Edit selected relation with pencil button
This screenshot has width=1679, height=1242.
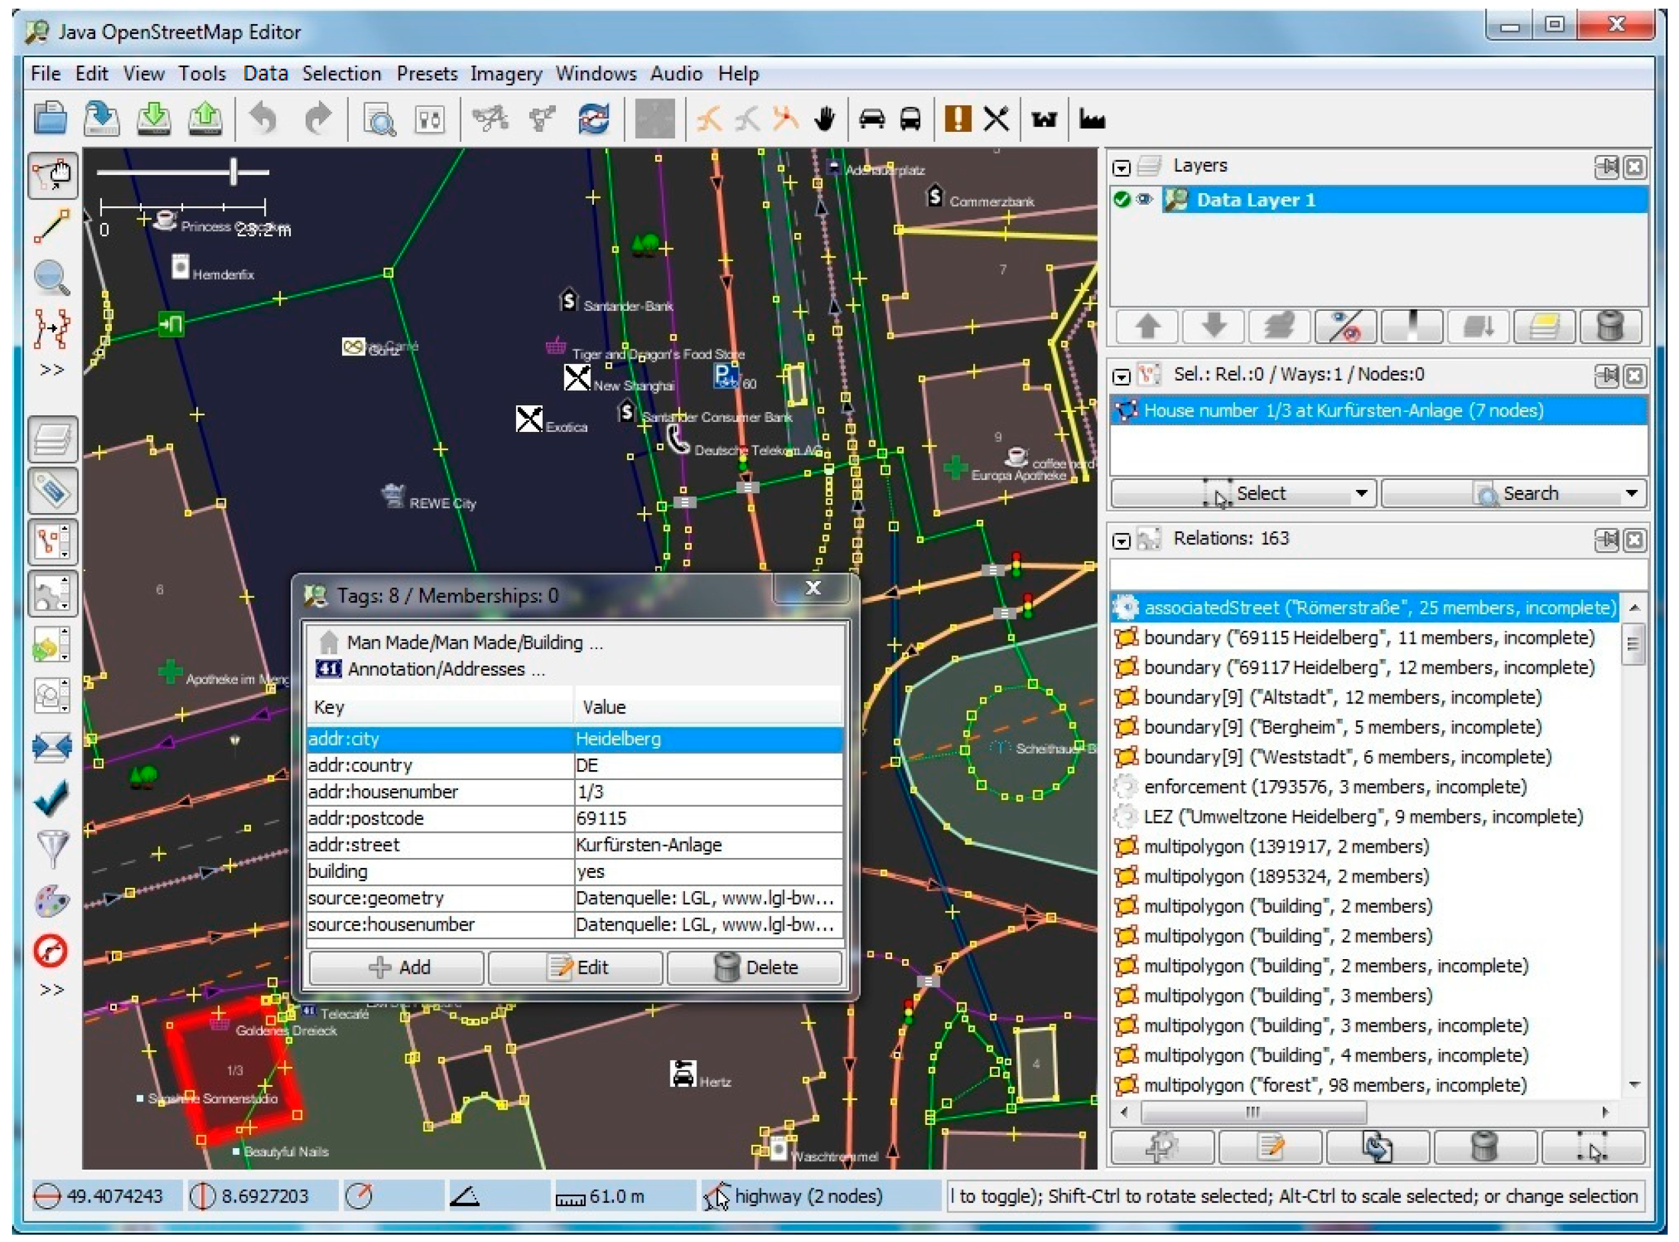tap(1270, 1148)
